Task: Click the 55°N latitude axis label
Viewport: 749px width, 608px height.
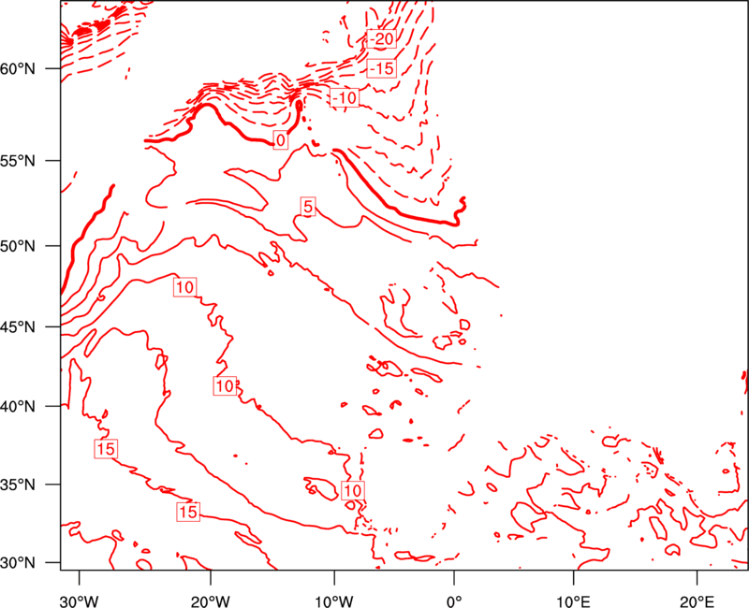Action: click(18, 161)
